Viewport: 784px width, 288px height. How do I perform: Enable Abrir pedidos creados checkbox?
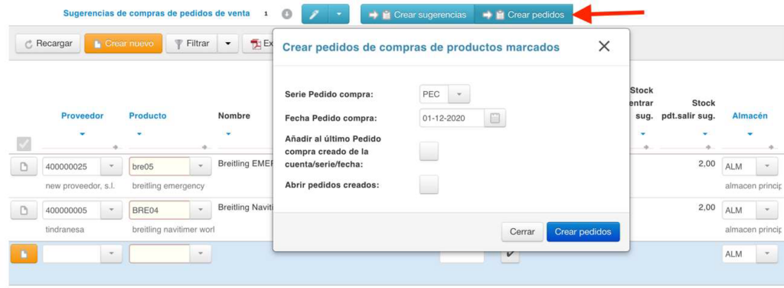[x=429, y=185]
